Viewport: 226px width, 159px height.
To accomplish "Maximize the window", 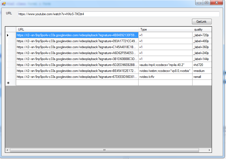I will [207, 3].
